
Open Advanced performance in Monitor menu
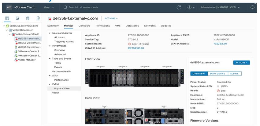click(60, 54)
